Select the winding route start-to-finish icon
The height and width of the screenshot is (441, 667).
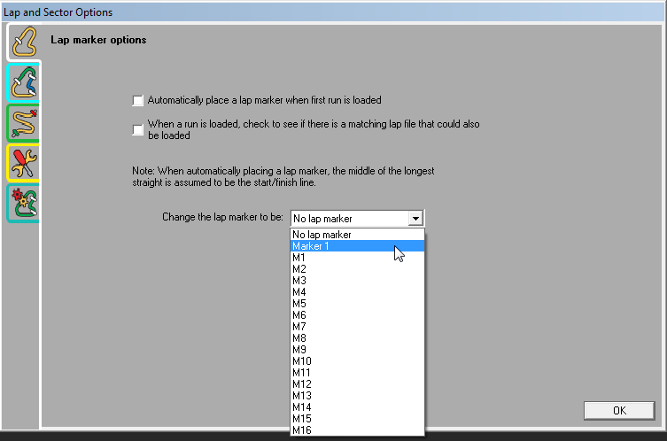click(23, 123)
